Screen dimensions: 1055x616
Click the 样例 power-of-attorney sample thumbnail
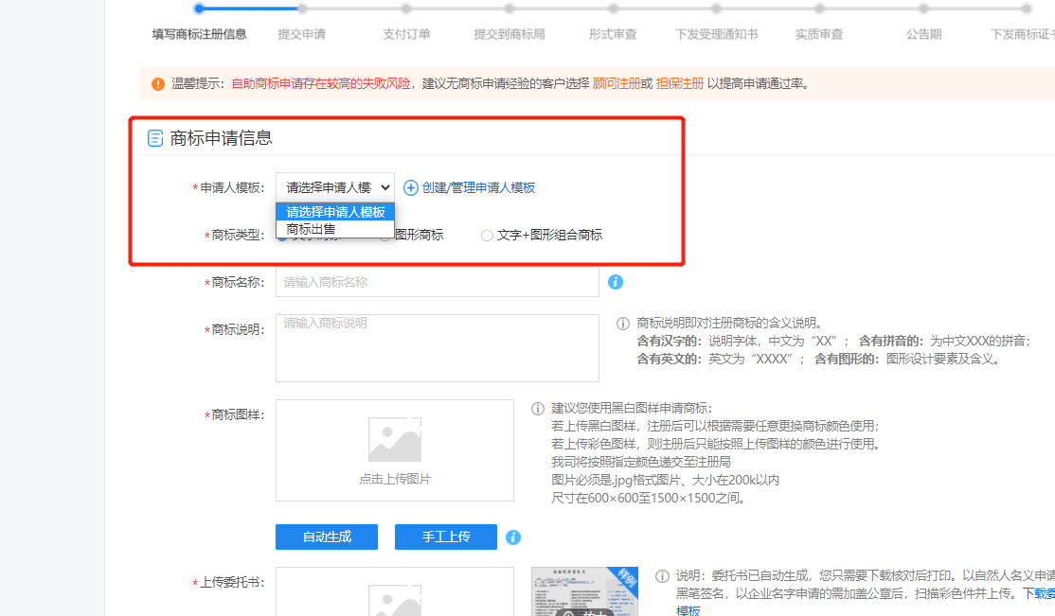[584, 591]
